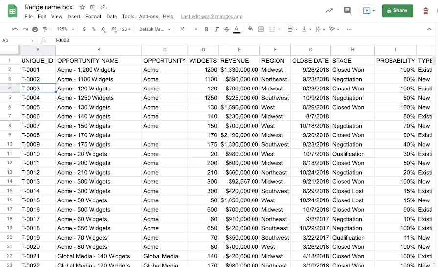Toggle bold formatting

(207, 29)
